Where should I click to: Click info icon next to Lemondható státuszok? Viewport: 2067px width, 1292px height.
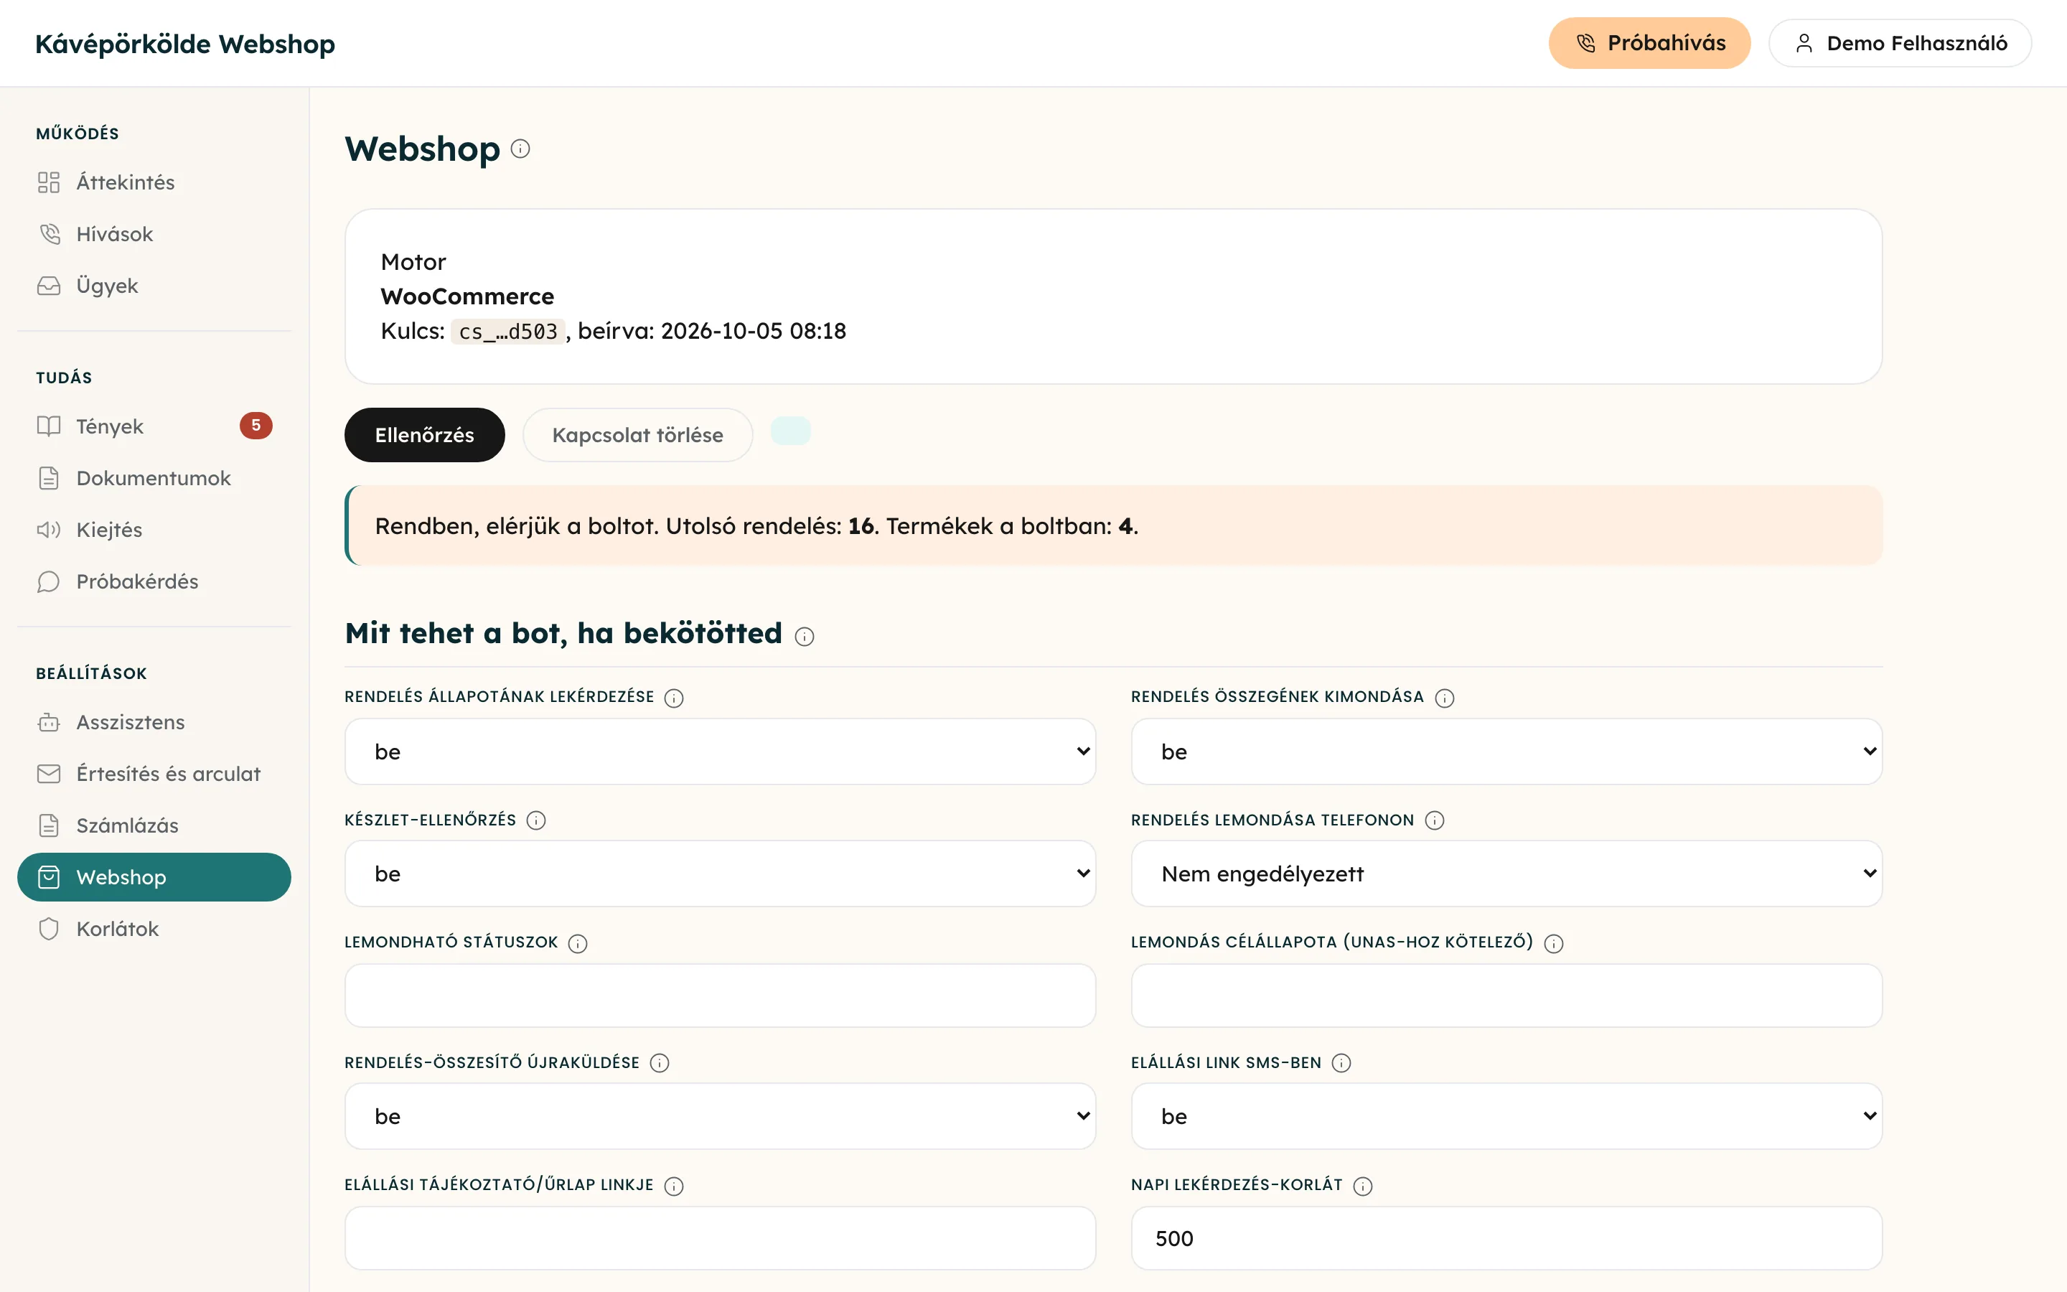pyautogui.click(x=578, y=943)
